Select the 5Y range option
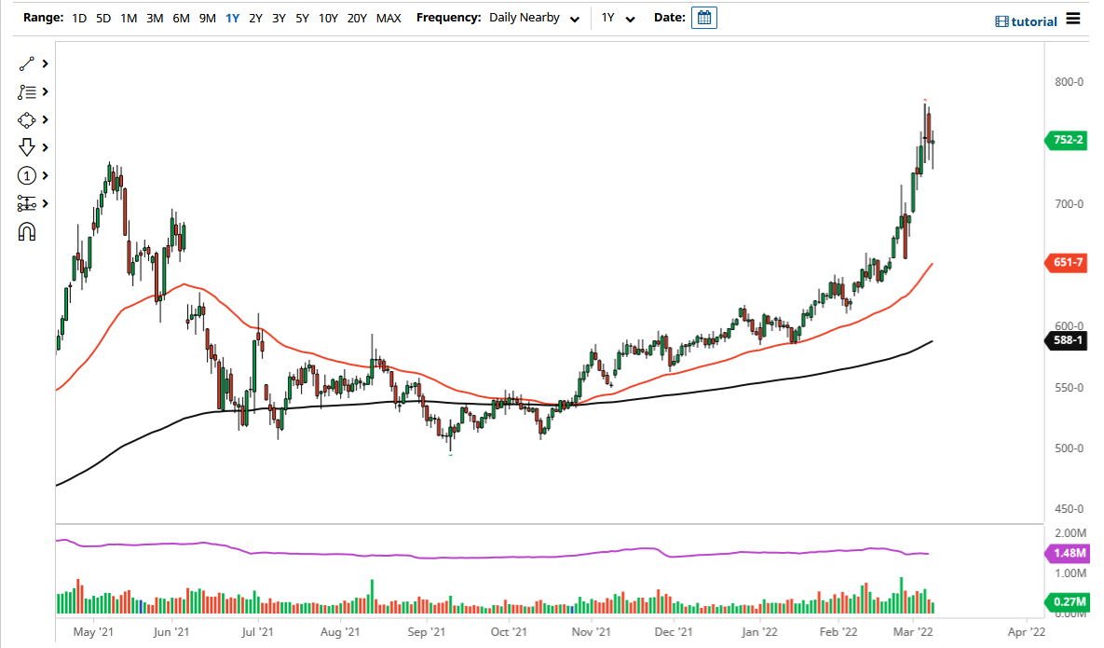This screenshot has height=648, width=1104. pos(302,19)
